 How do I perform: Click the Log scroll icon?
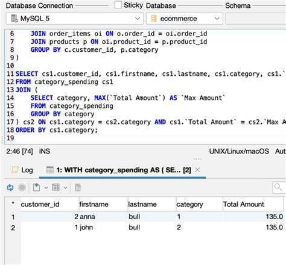pyautogui.click(x=15, y=170)
